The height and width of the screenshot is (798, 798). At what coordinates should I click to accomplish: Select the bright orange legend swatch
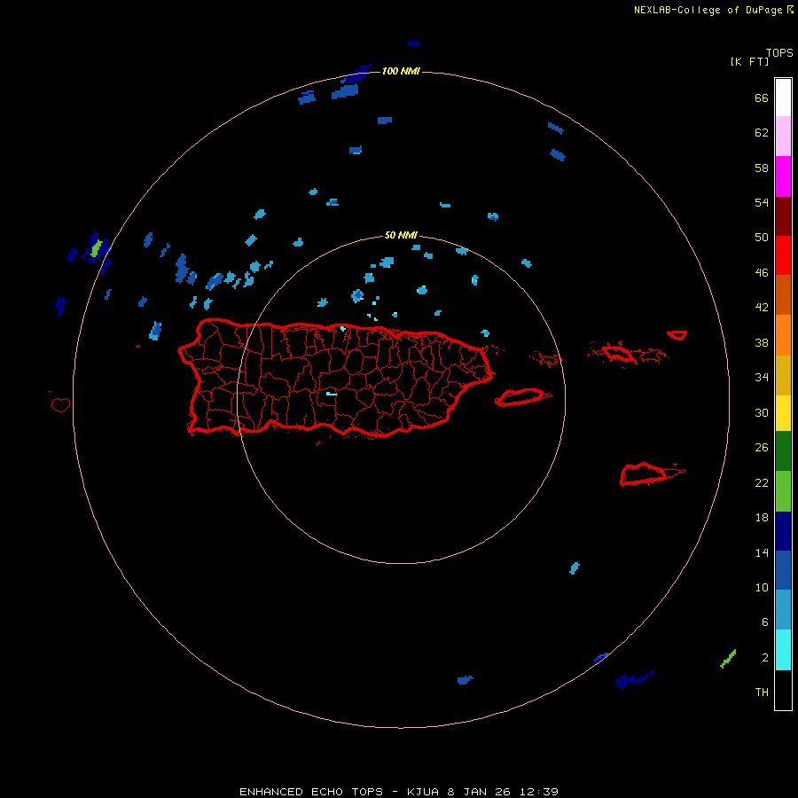[783, 335]
